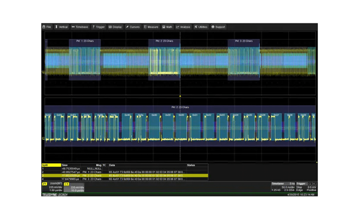Click the date and time 4/30/2015 readout
359x202 pixels.
(x=301, y=195)
